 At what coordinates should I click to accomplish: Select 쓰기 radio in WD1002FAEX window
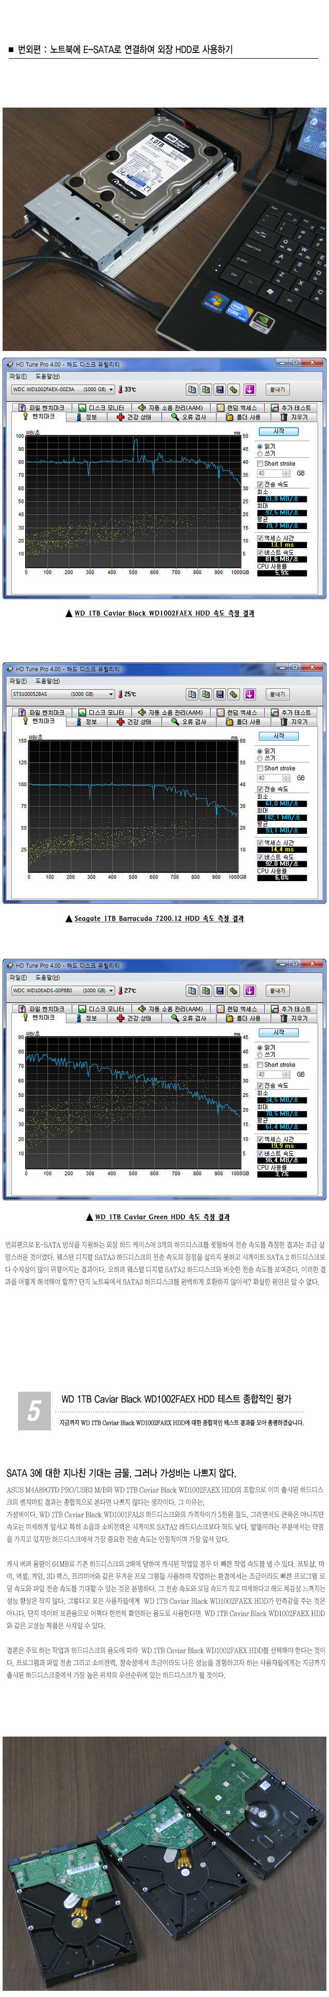point(260,453)
